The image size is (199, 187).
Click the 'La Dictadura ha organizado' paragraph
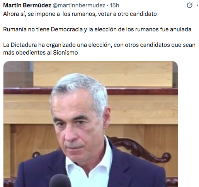(99, 49)
